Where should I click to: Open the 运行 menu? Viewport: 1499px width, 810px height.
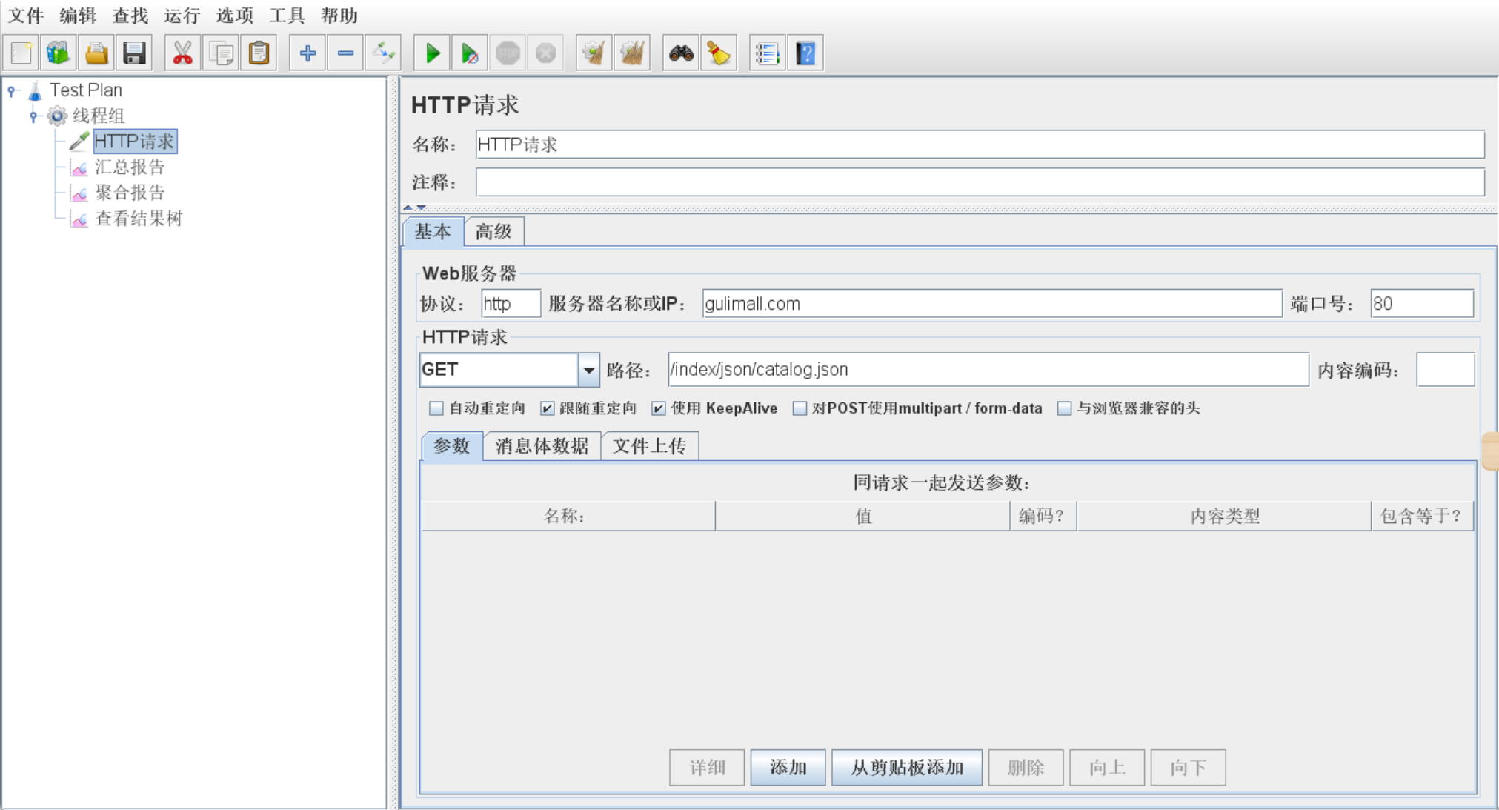(x=182, y=16)
